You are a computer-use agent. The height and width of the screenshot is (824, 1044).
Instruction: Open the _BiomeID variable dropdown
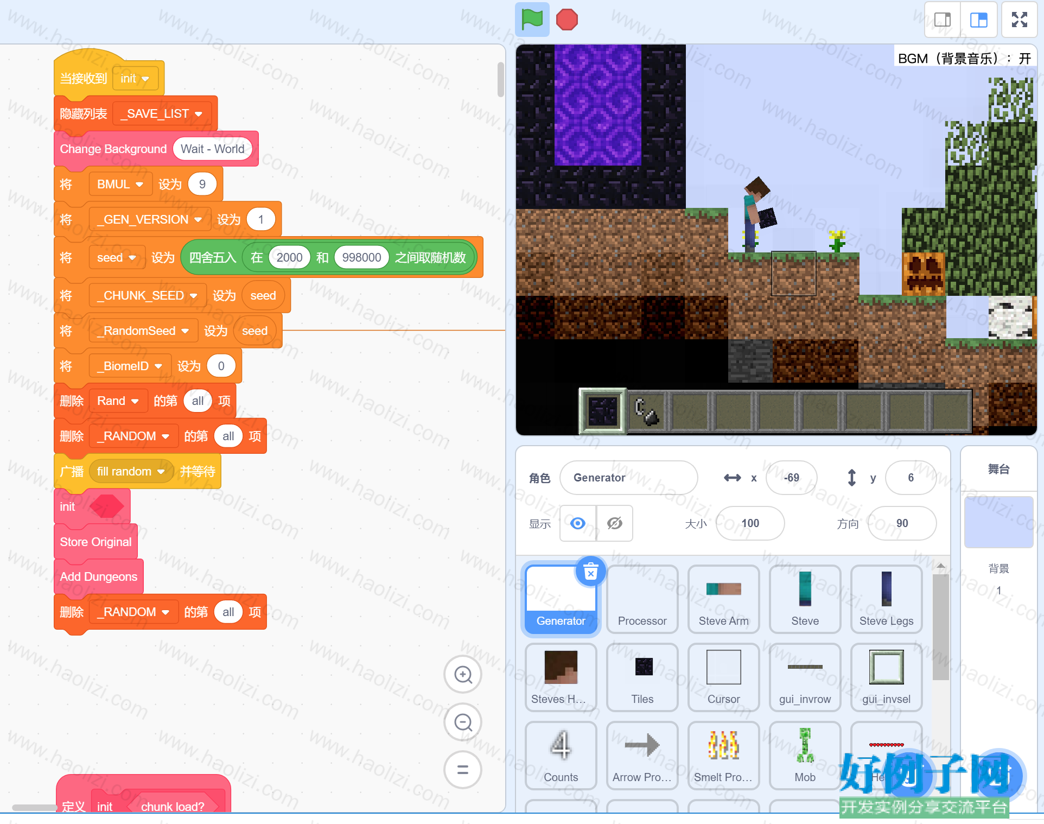pos(130,366)
